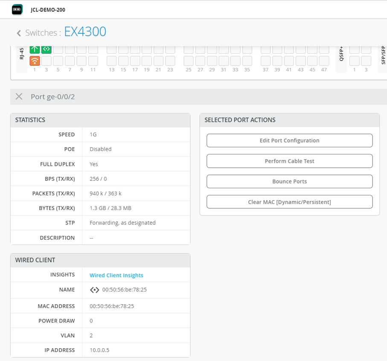Click the back chevron beside Switches
The image size is (387, 361).
[19, 32]
